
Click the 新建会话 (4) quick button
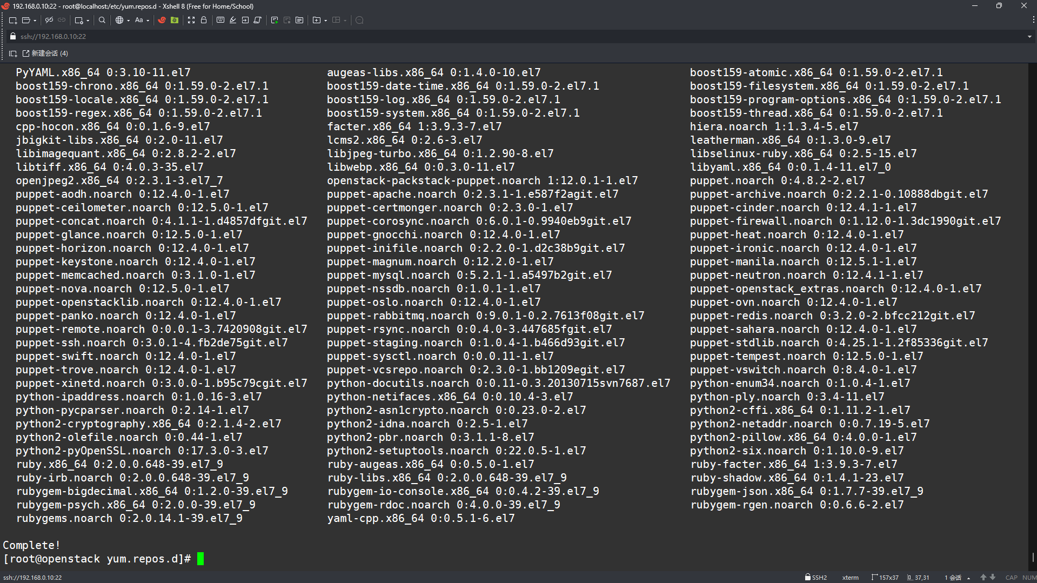45,53
